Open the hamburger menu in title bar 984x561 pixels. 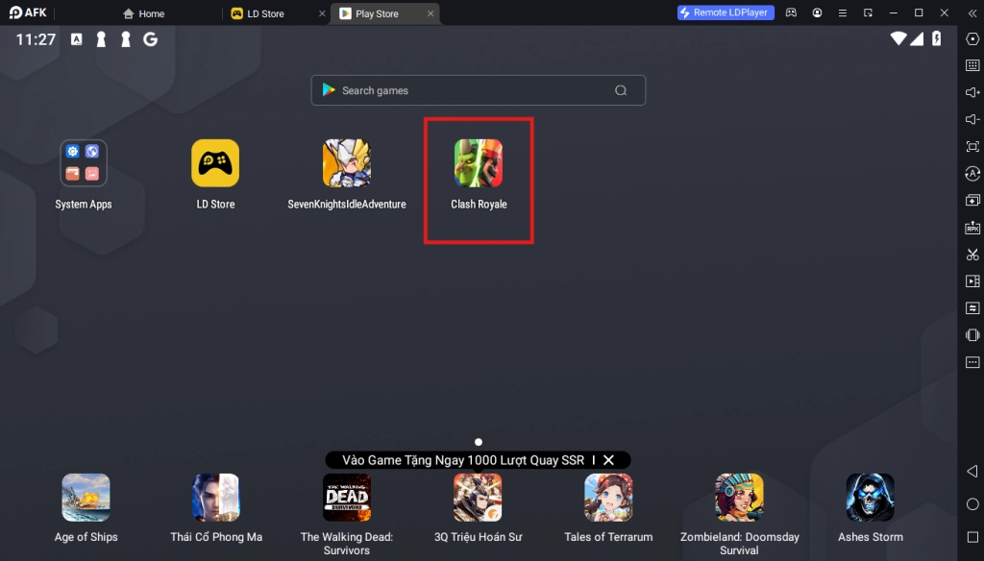842,12
